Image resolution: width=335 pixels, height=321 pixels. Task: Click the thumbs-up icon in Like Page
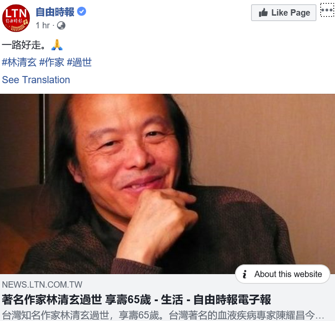tap(263, 13)
